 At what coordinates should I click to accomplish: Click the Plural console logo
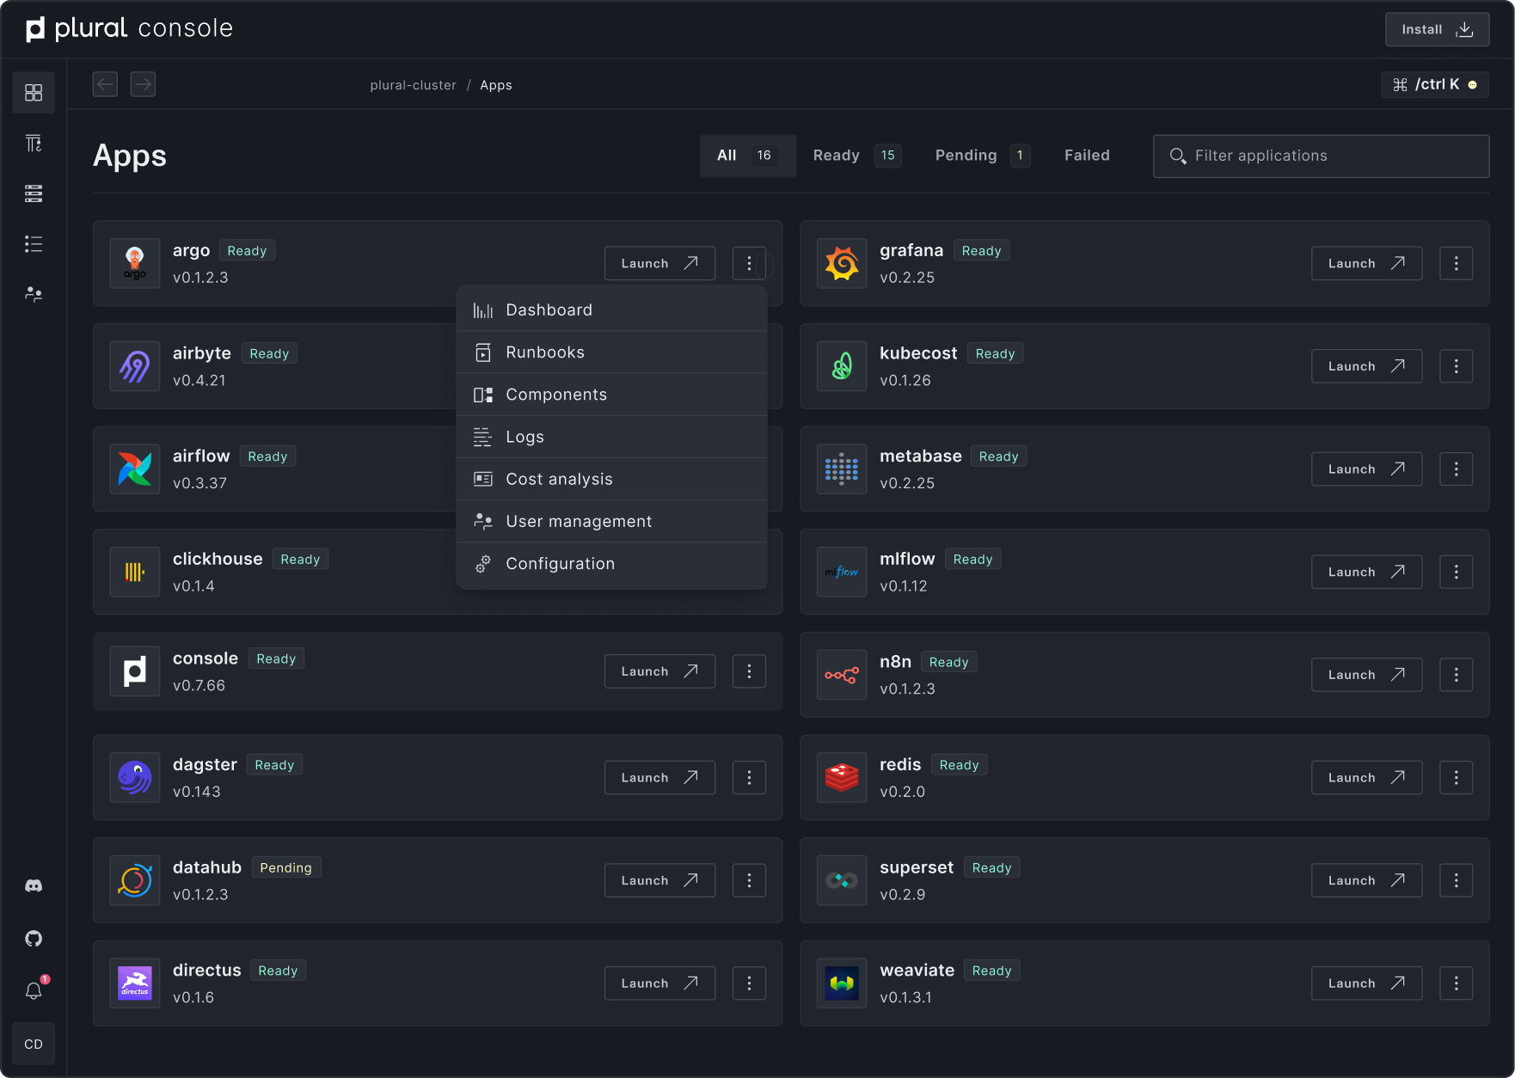(x=129, y=28)
